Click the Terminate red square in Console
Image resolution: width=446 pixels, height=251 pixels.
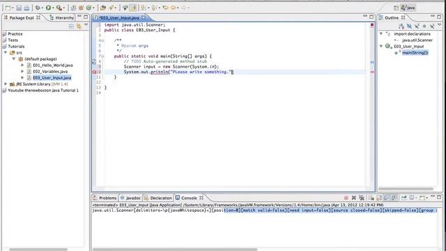[346, 198]
